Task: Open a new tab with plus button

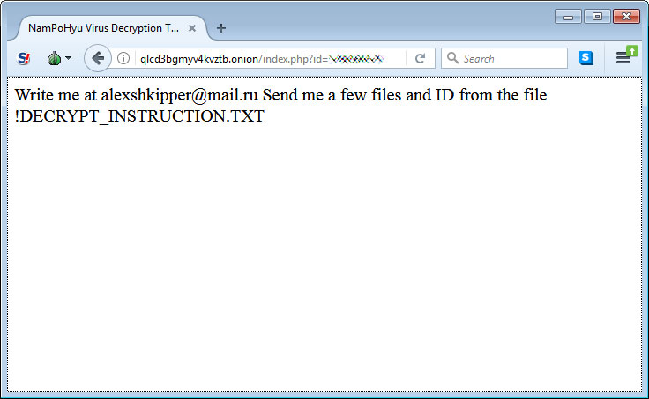Action: [221, 28]
